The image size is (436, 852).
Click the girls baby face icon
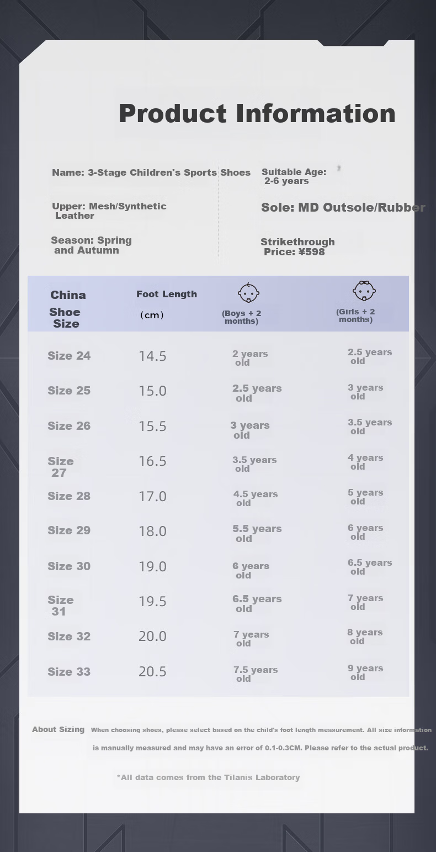click(364, 290)
